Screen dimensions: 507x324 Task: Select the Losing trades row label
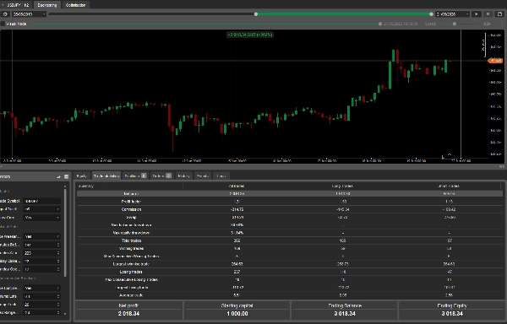pos(131,272)
